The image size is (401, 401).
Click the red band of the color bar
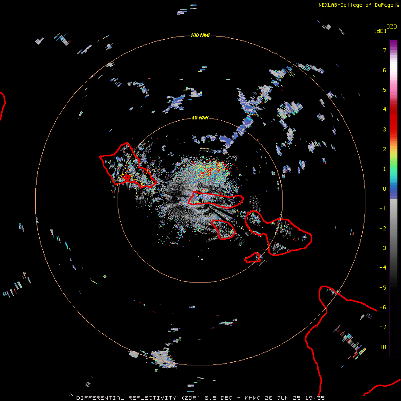[393, 120]
